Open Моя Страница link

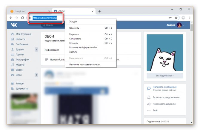[24, 34]
